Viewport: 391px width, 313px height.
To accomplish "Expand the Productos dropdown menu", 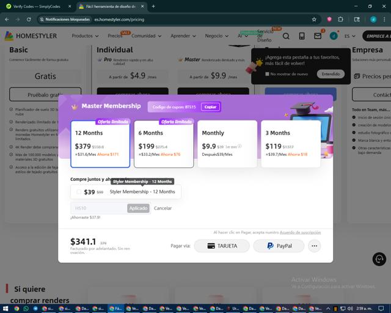I will 85,36.
